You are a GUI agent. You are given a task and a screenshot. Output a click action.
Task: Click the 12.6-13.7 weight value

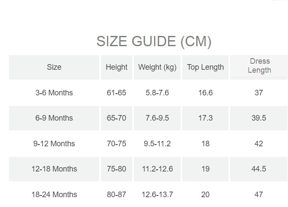[157, 195]
